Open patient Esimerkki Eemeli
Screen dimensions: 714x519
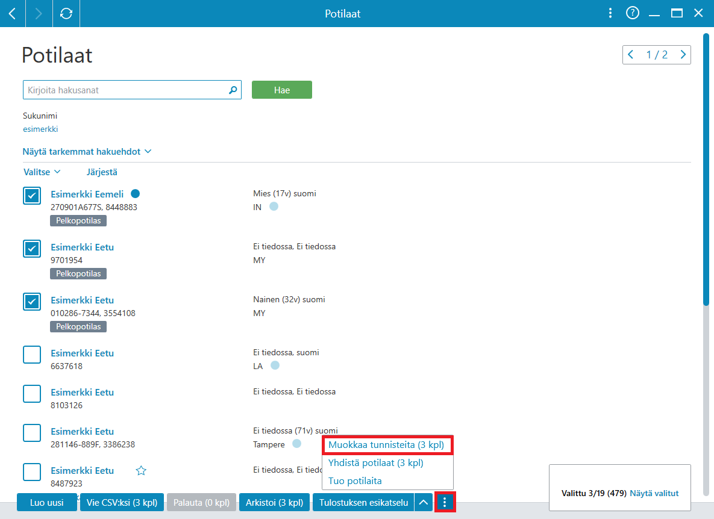coord(87,194)
